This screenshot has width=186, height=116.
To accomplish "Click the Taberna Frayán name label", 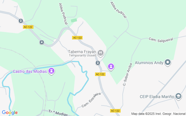I will tap(82, 52).
